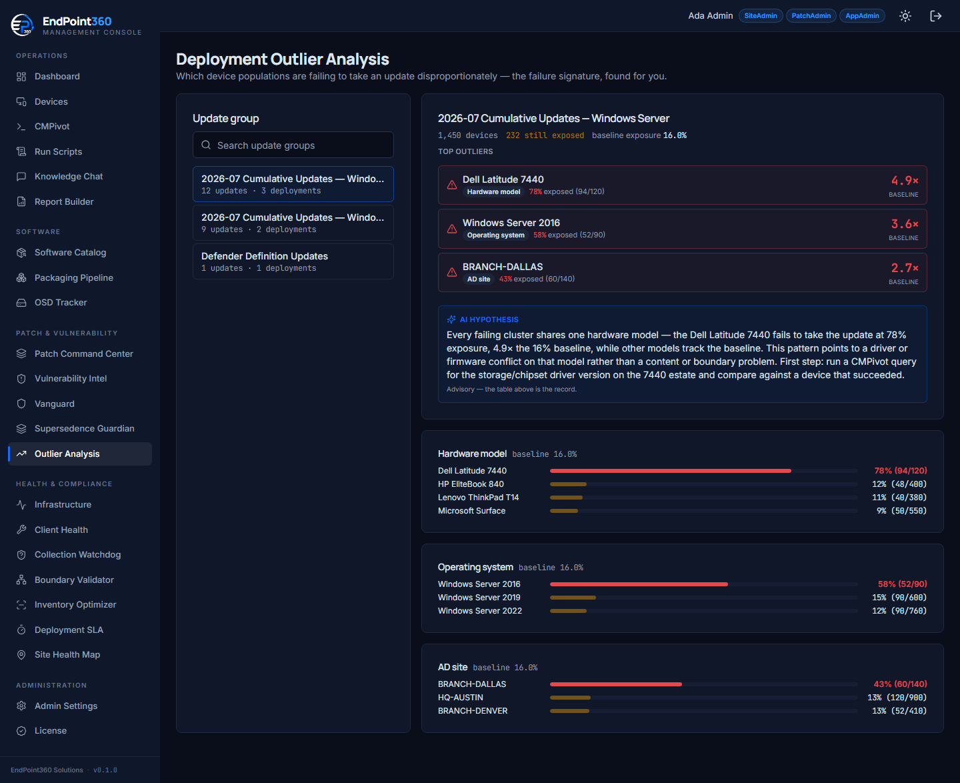This screenshot has width=960, height=783.
Task: Click the Outlier Analysis trend icon
Action: 21,454
